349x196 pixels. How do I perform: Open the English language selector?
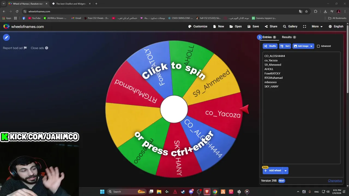(336, 26)
